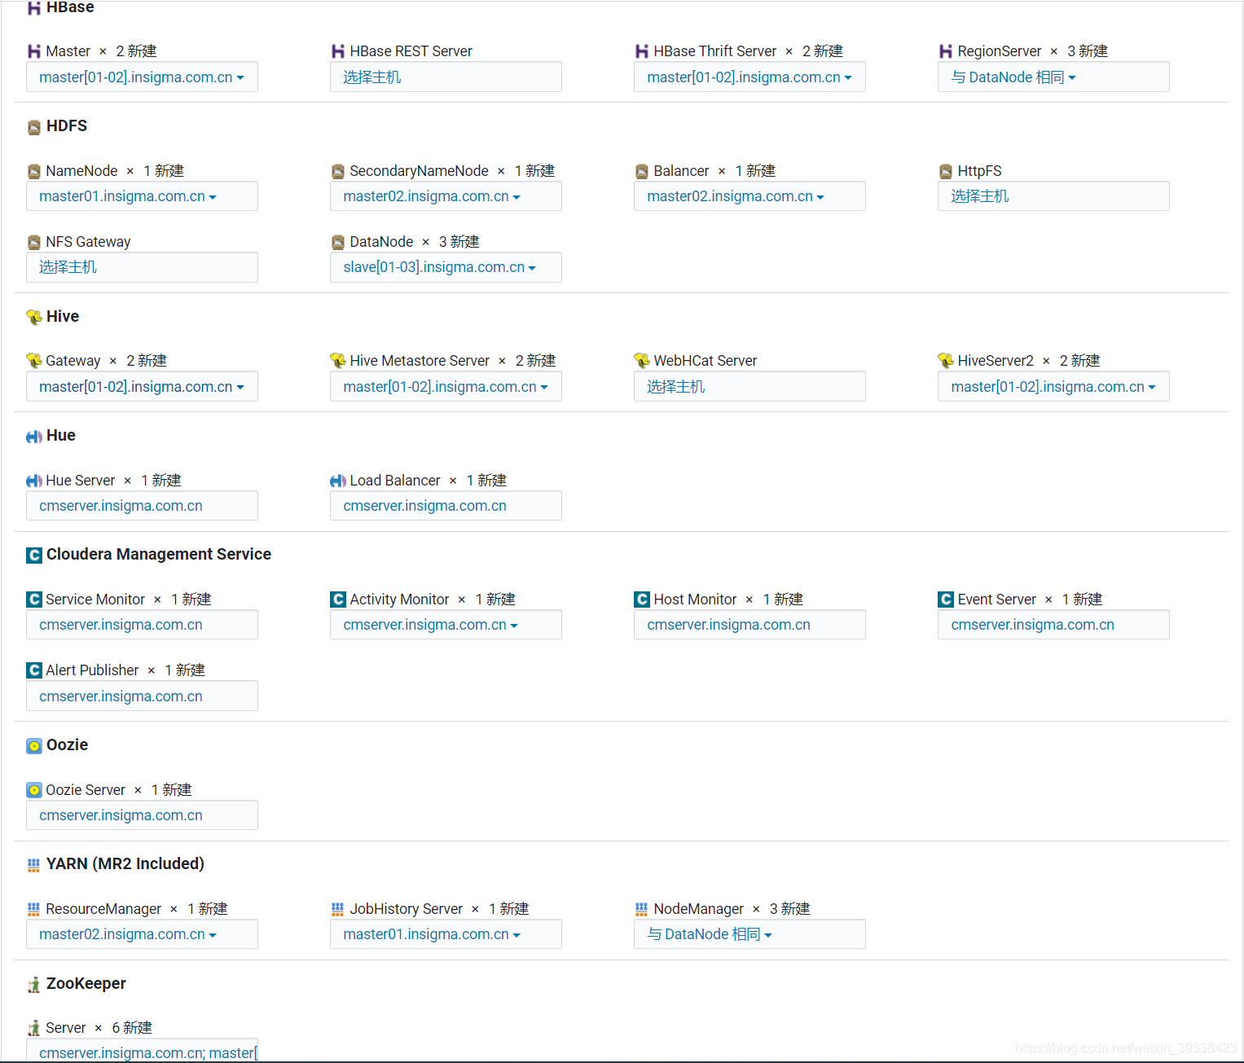Image resolution: width=1244 pixels, height=1063 pixels.
Task: Select a host for HBase REST Server
Action: coord(446,77)
